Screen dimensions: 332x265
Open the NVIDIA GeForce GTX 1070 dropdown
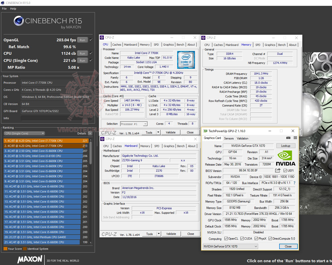click(230, 246)
